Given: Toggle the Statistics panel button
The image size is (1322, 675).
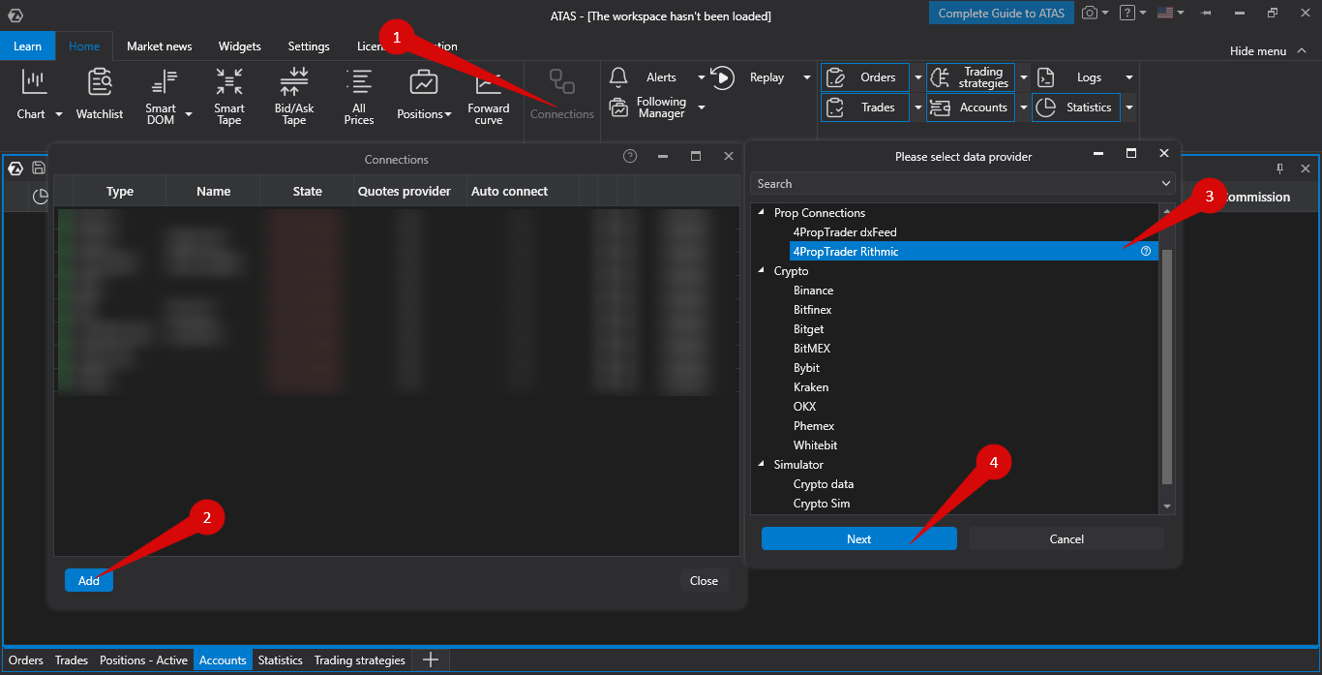Looking at the screenshot, I should [1076, 107].
